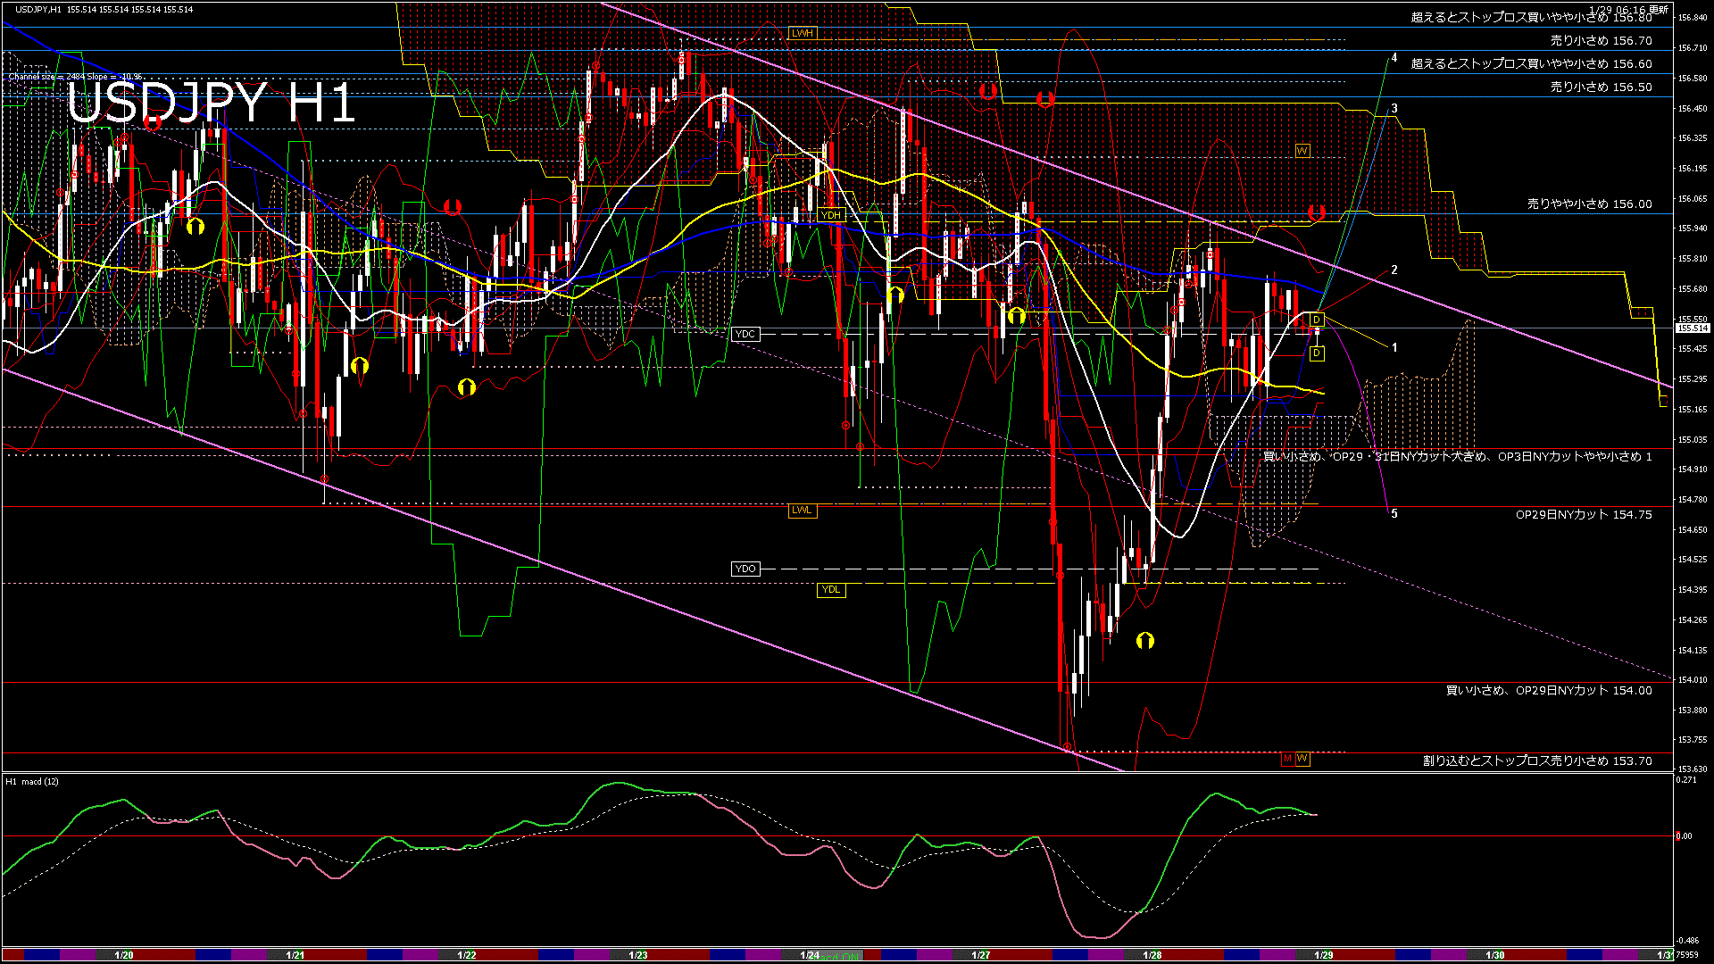Click the 売り小さめ 156.70 order label
1714x964 pixels.
click(1601, 40)
